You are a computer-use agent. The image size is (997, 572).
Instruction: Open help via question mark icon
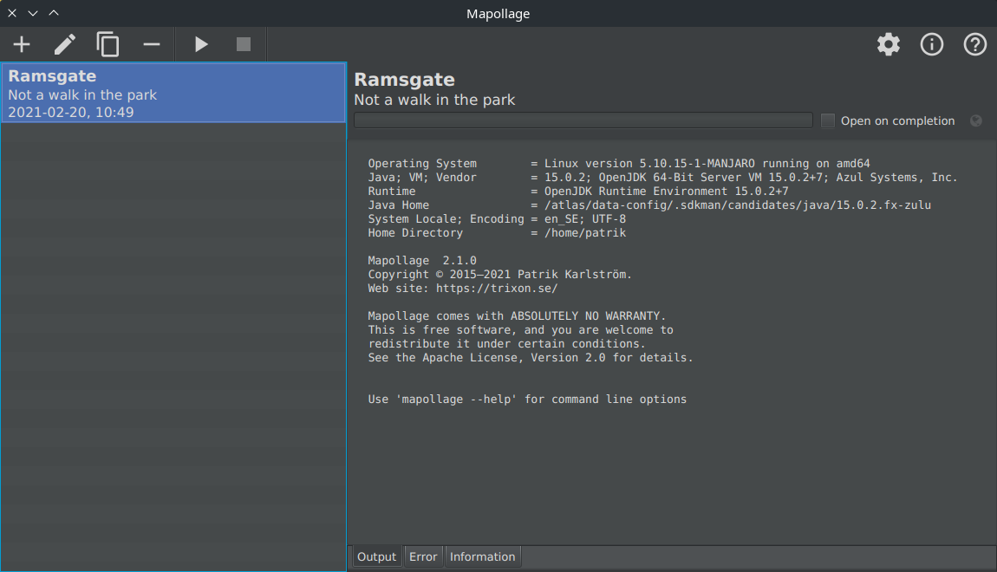(975, 44)
